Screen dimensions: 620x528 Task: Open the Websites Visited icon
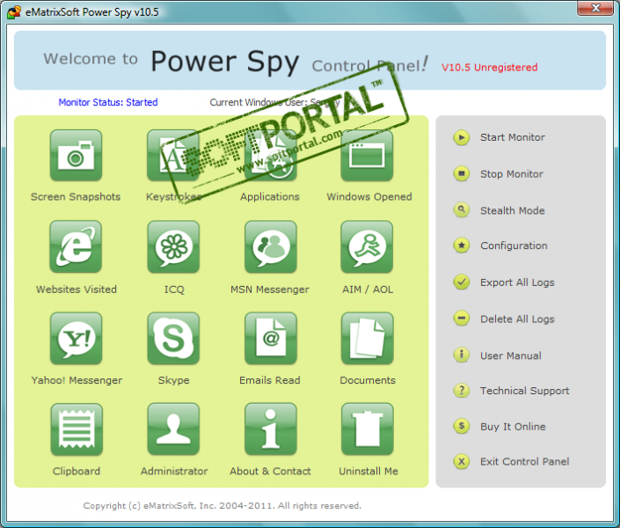coord(76,246)
